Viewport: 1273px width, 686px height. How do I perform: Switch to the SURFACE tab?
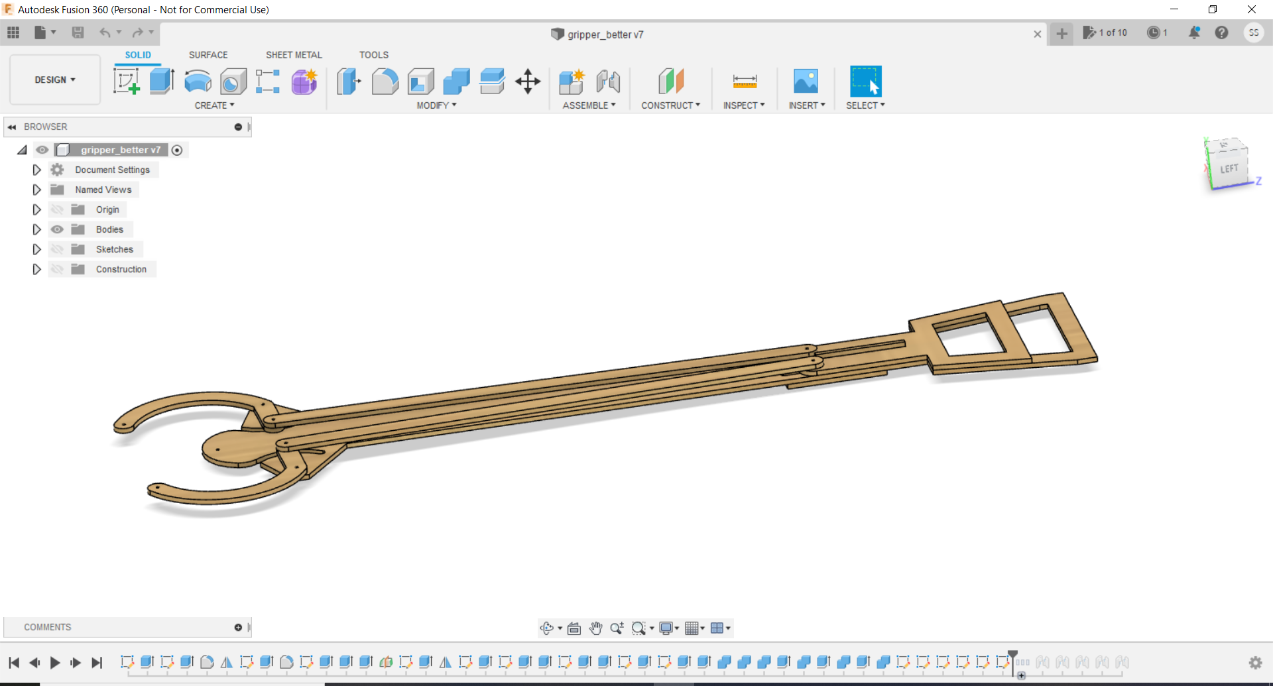pos(208,55)
